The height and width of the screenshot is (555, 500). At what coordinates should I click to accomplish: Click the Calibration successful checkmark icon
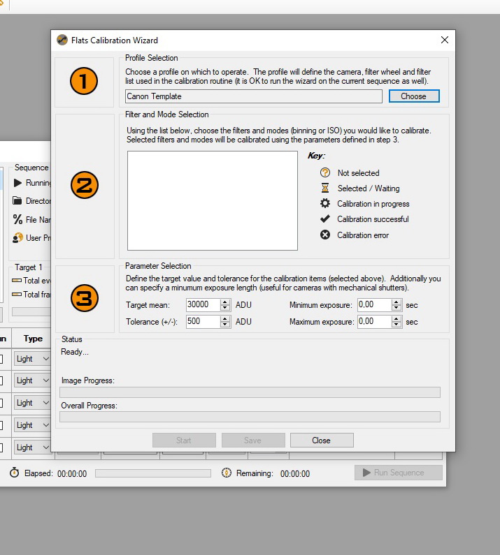click(324, 219)
